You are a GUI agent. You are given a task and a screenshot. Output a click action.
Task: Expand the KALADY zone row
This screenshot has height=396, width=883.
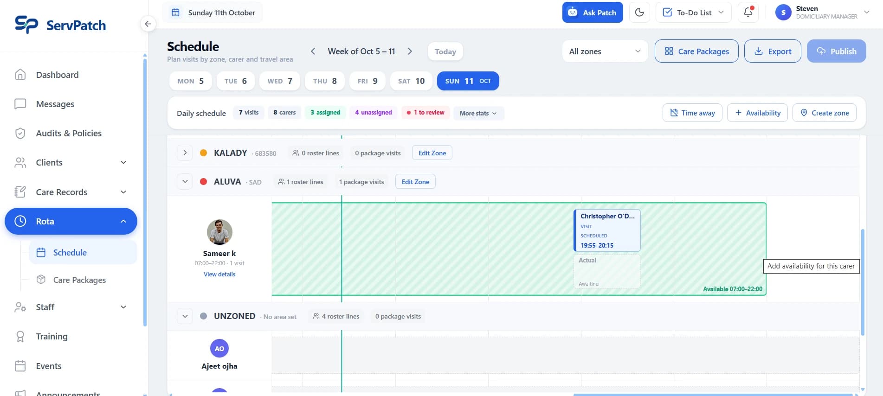point(185,153)
